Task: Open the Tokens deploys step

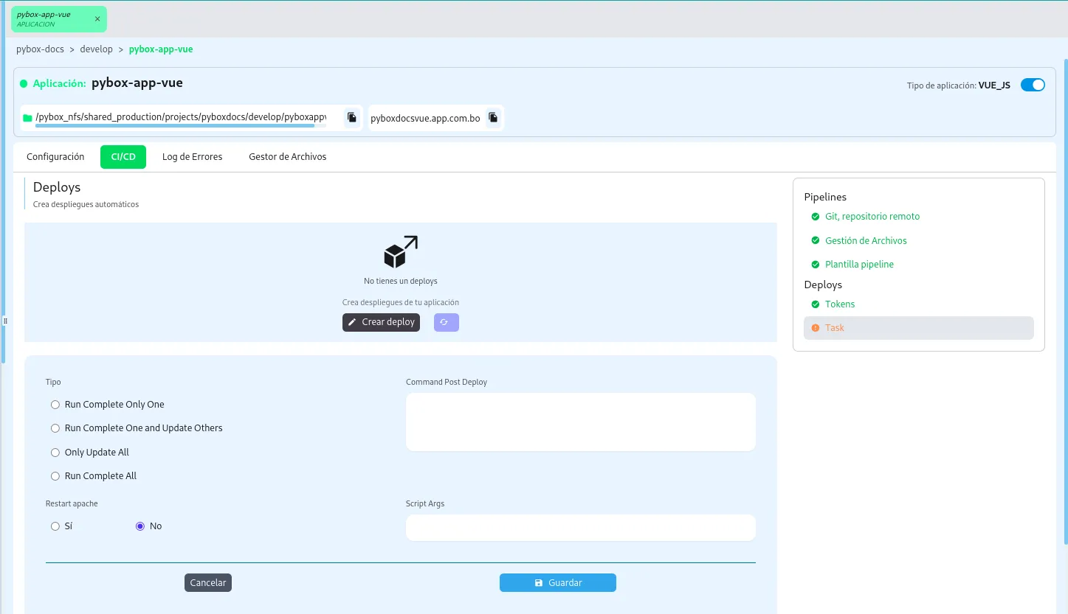Action: tap(840, 304)
